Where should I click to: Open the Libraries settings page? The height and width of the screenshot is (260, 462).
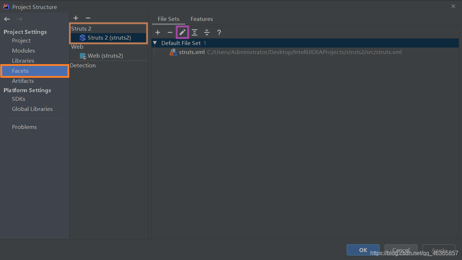coord(23,61)
